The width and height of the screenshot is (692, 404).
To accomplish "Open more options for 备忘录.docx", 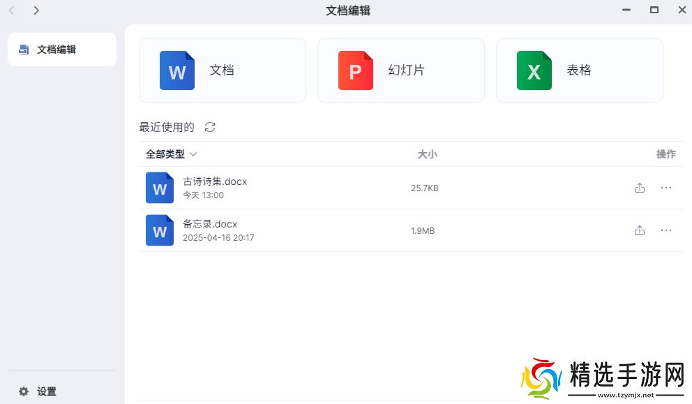I will [666, 230].
